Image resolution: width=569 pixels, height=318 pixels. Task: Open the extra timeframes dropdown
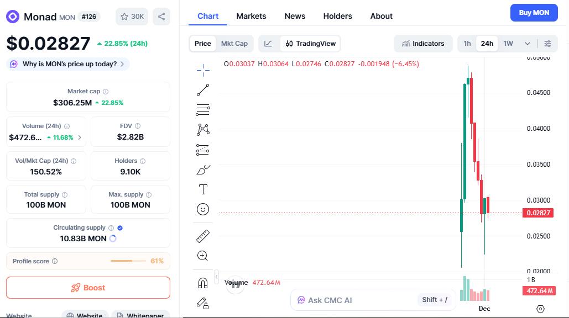pyautogui.click(x=527, y=43)
